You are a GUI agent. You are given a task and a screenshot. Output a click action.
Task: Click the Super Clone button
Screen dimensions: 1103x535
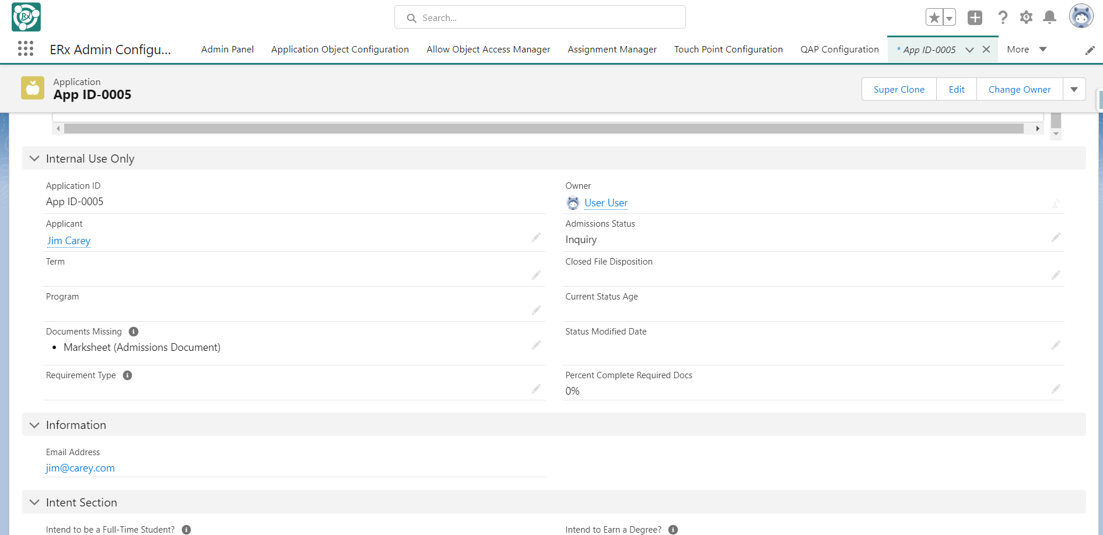898,89
